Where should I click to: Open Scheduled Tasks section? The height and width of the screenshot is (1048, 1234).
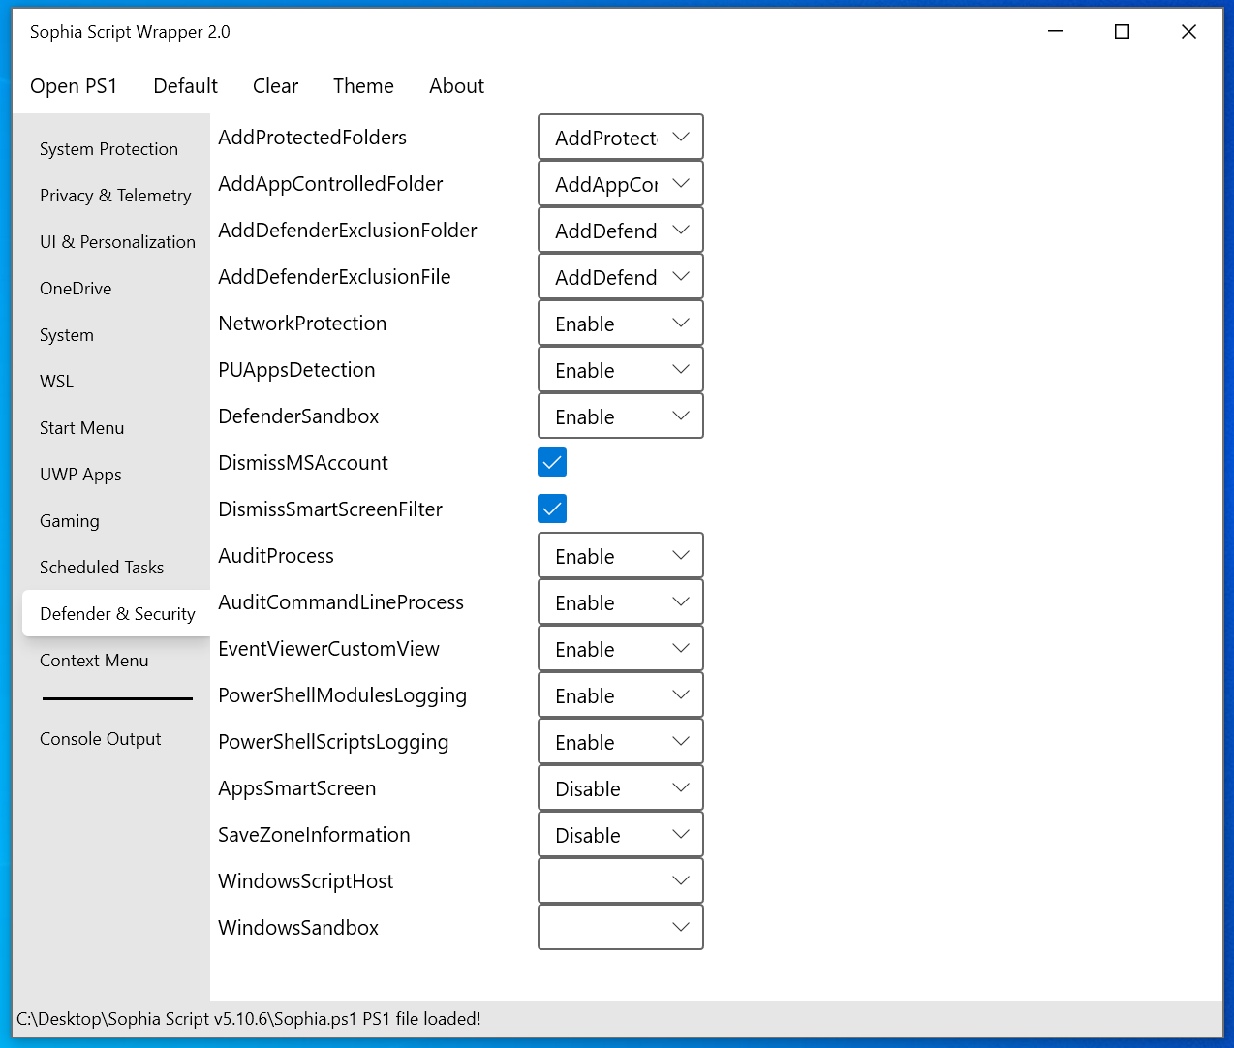tap(116, 568)
